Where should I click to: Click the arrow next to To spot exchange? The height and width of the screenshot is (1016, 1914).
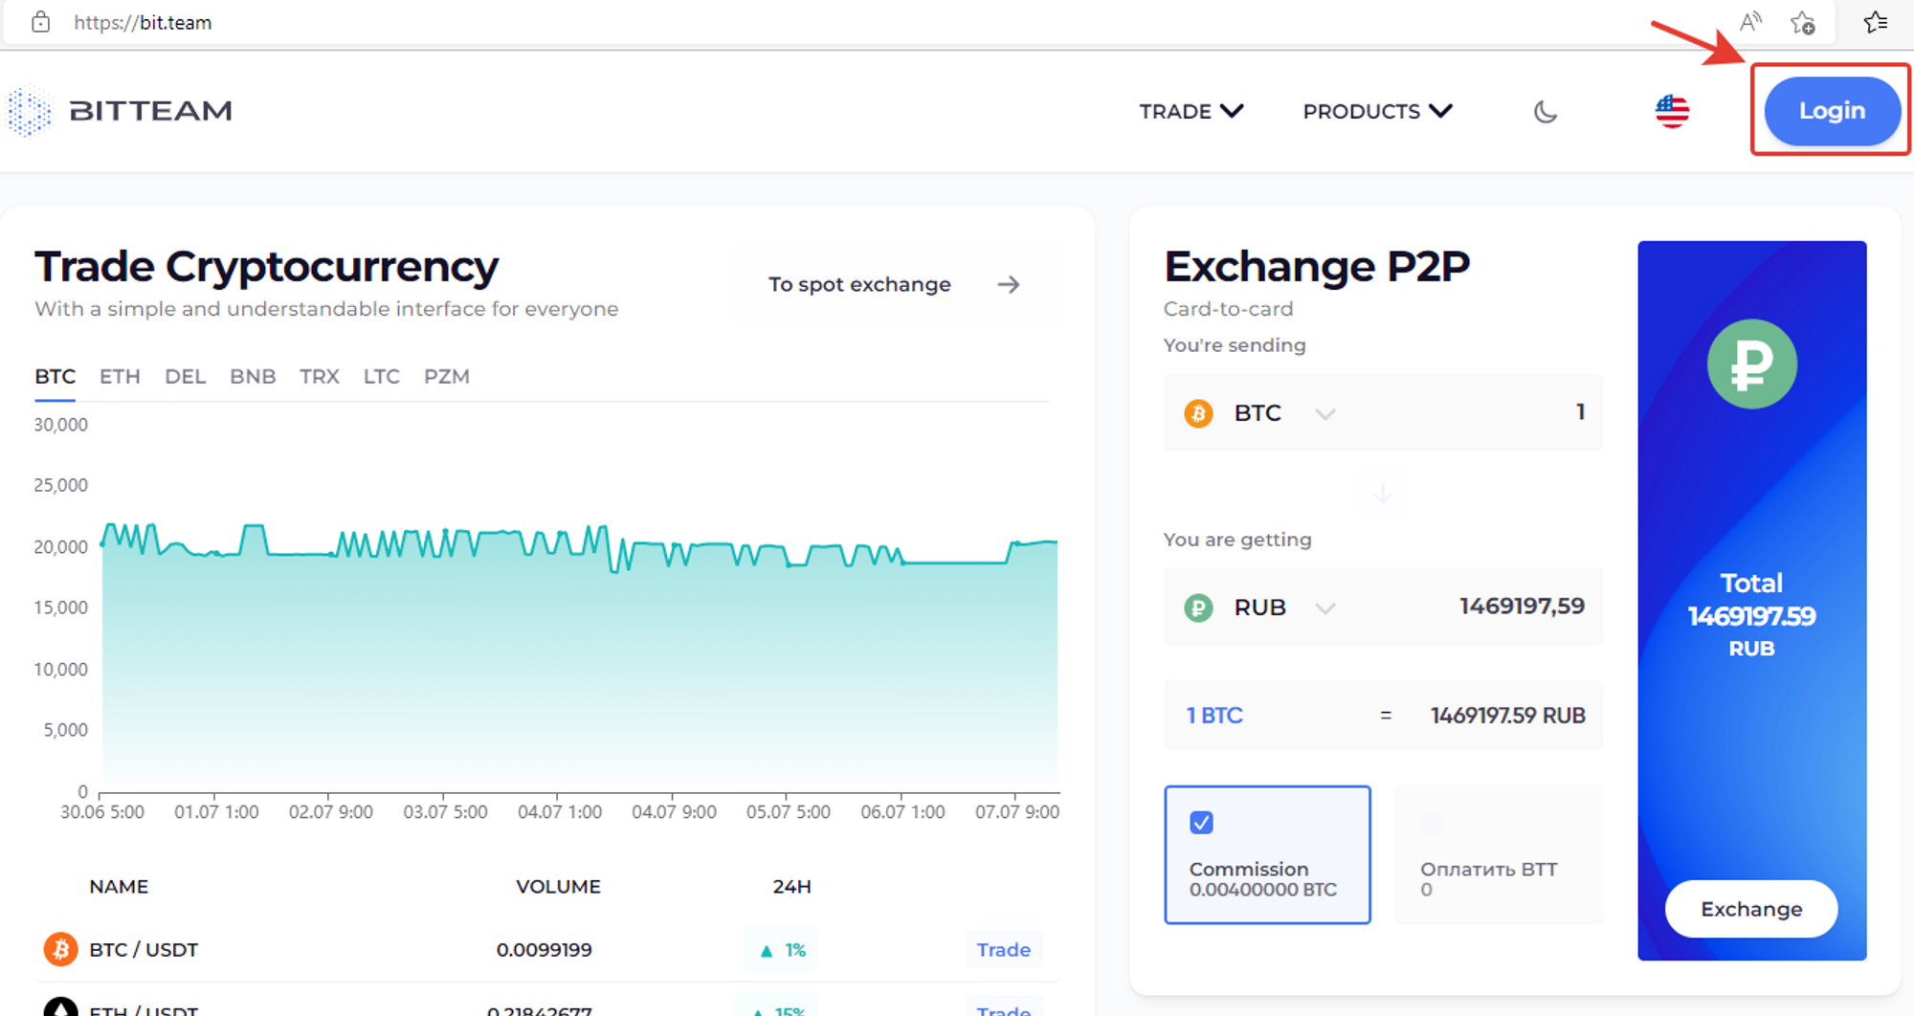[x=1008, y=284]
